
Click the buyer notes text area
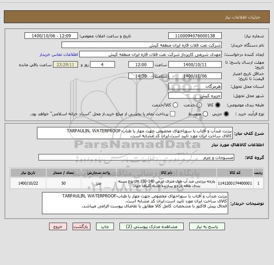click(x=135, y=203)
